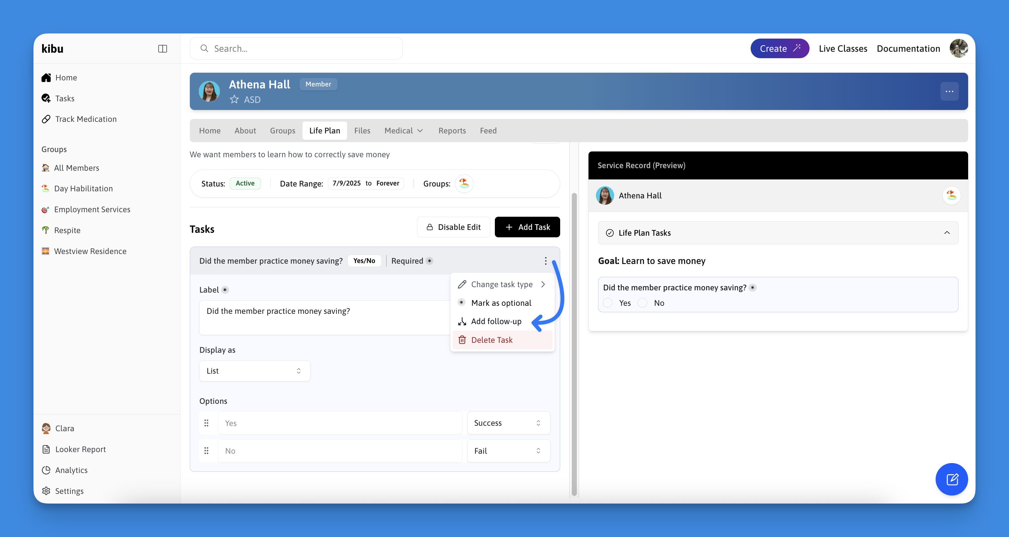The height and width of the screenshot is (537, 1009).
Task: Open the Success outcome dropdown
Action: [508, 423]
